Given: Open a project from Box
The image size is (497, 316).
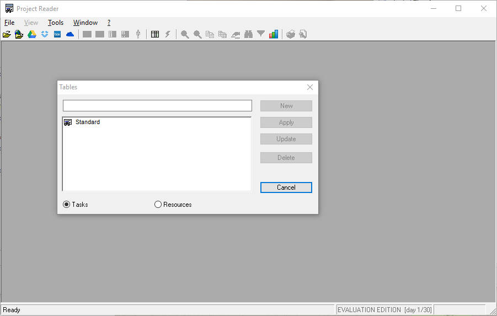Looking at the screenshot, I should click(x=57, y=34).
